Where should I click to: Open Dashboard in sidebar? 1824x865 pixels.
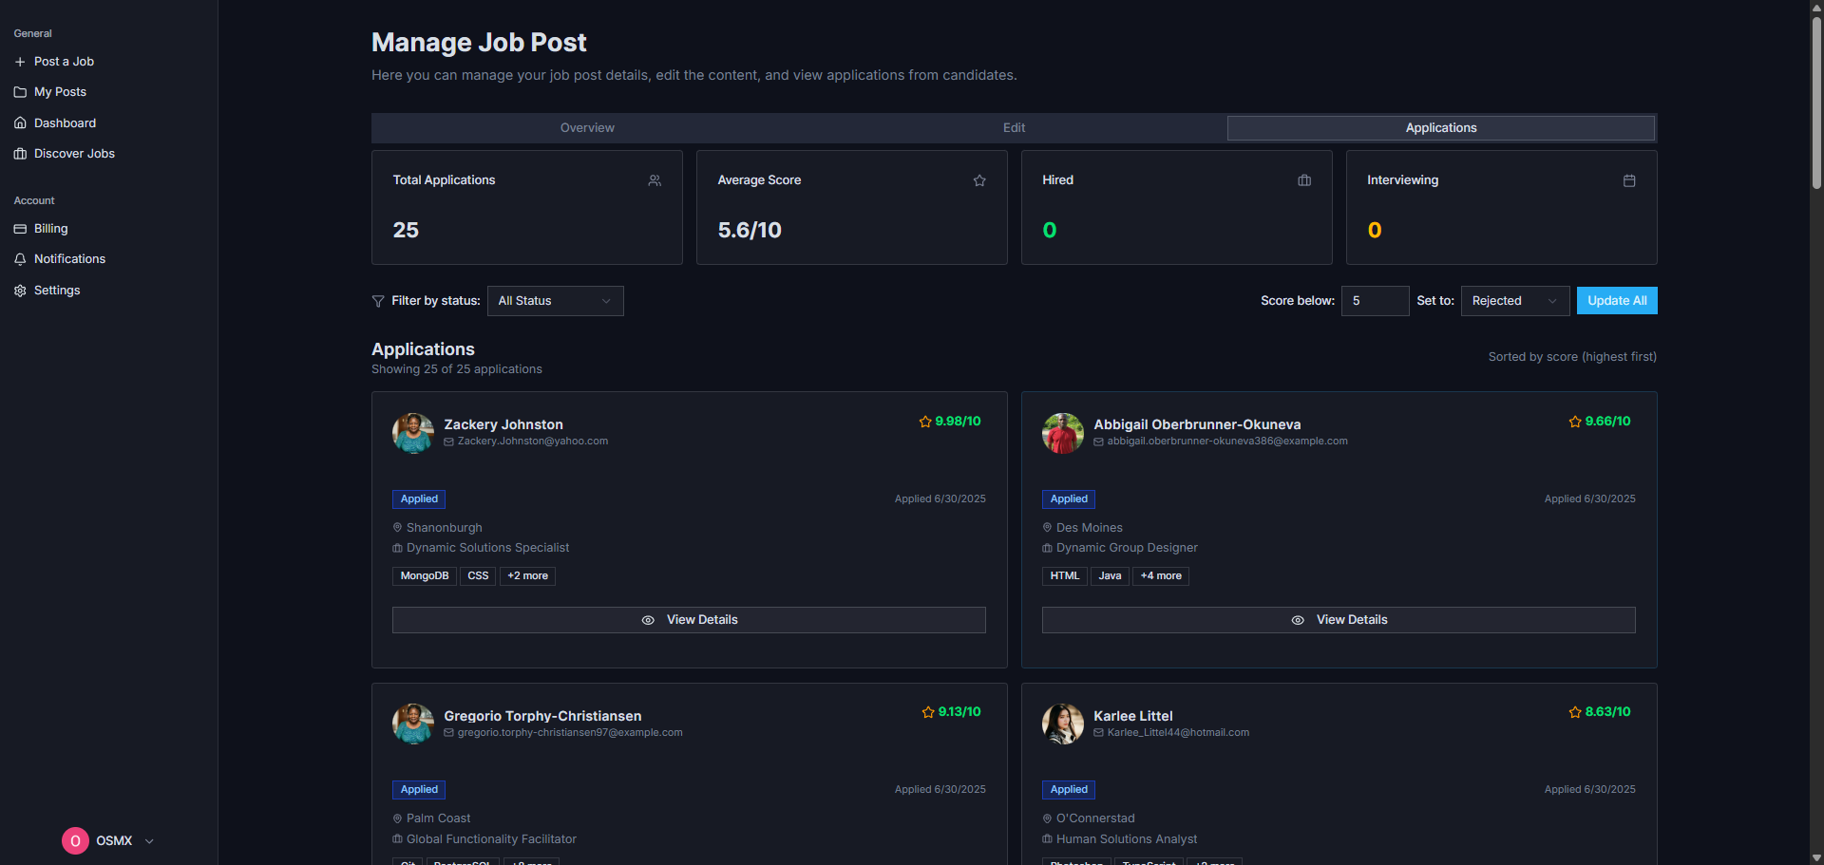pos(65,123)
